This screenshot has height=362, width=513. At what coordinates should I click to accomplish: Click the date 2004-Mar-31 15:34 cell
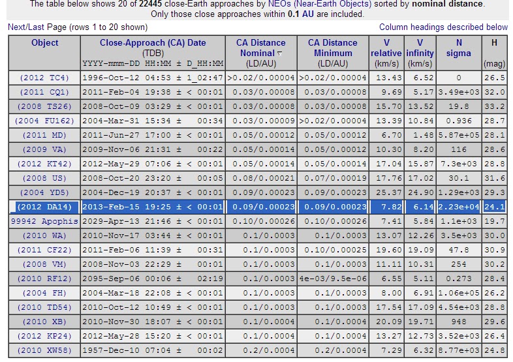pyautogui.click(x=153, y=121)
